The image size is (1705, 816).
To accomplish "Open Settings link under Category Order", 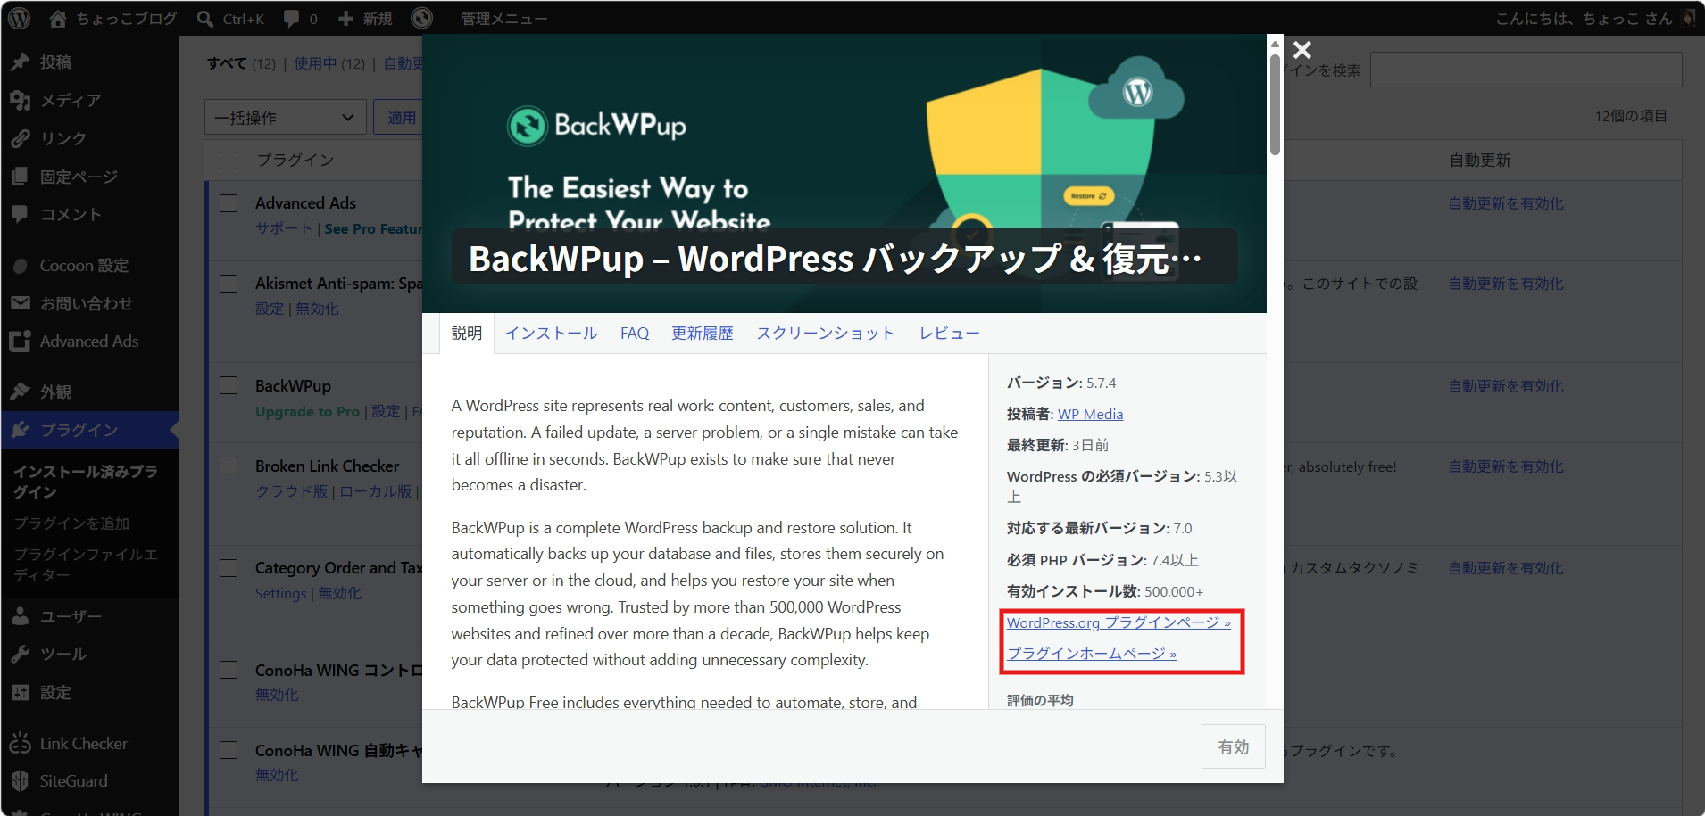I will tap(280, 593).
